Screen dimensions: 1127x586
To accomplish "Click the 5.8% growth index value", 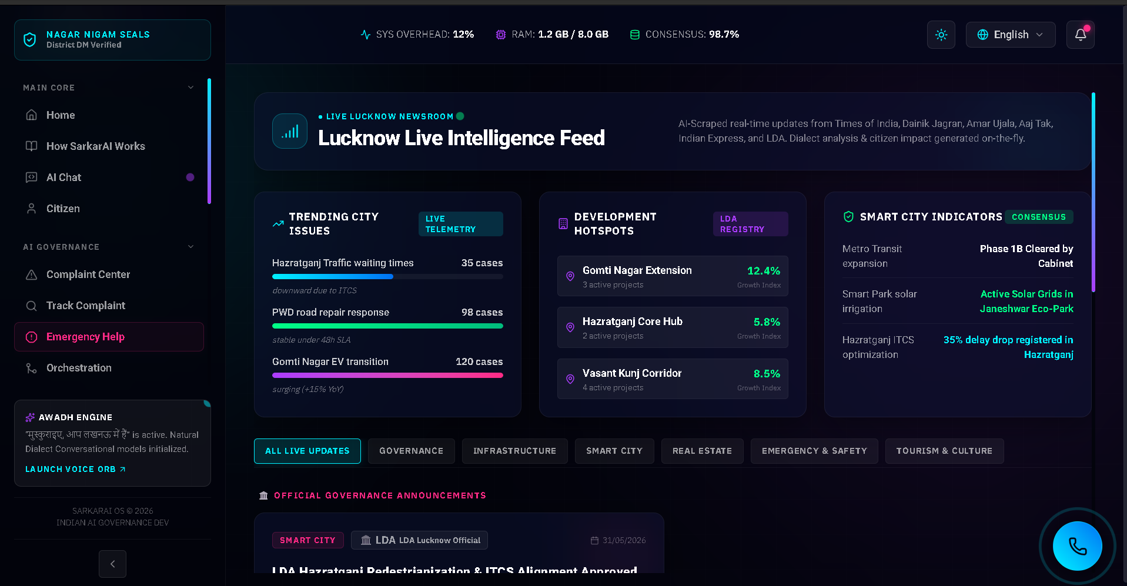I will coord(767,322).
